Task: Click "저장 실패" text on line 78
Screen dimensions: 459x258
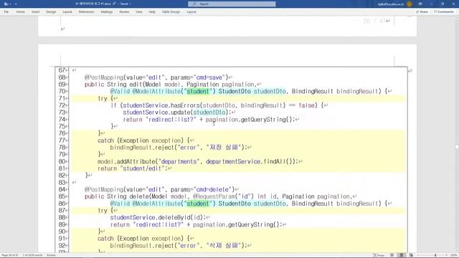Action: pyautogui.click(x=224, y=147)
